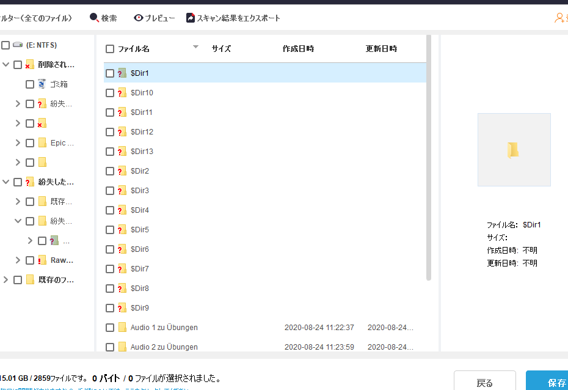Check the box for Audio 2 zu Übungen
This screenshot has height=390, width=568.
point(110,347)
